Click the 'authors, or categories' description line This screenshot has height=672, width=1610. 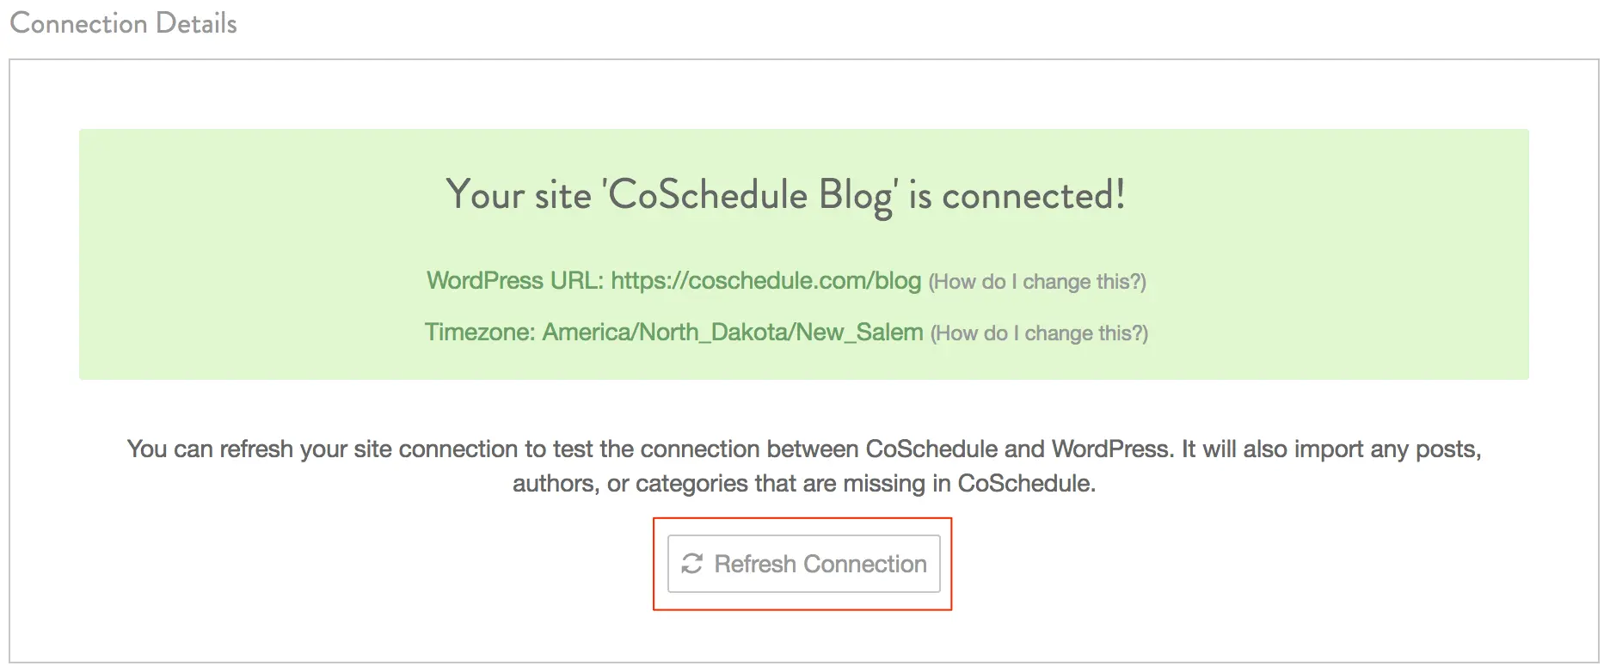[804, 484]
